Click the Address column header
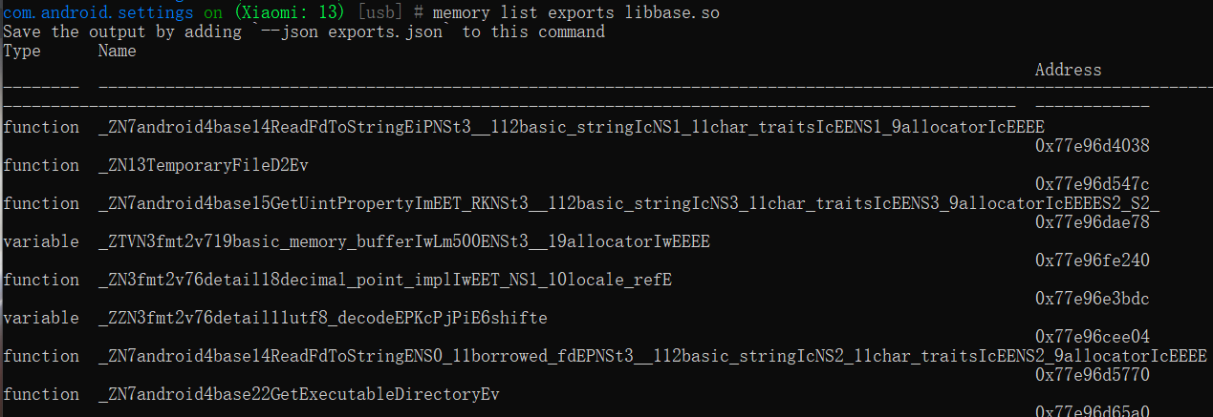This screenshot has height=417, width=1213. (1068, 70)
